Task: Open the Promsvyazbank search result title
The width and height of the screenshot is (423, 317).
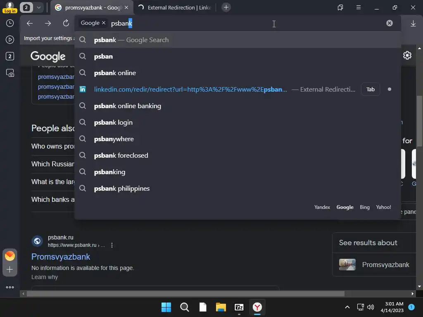Action: [61, 257]
